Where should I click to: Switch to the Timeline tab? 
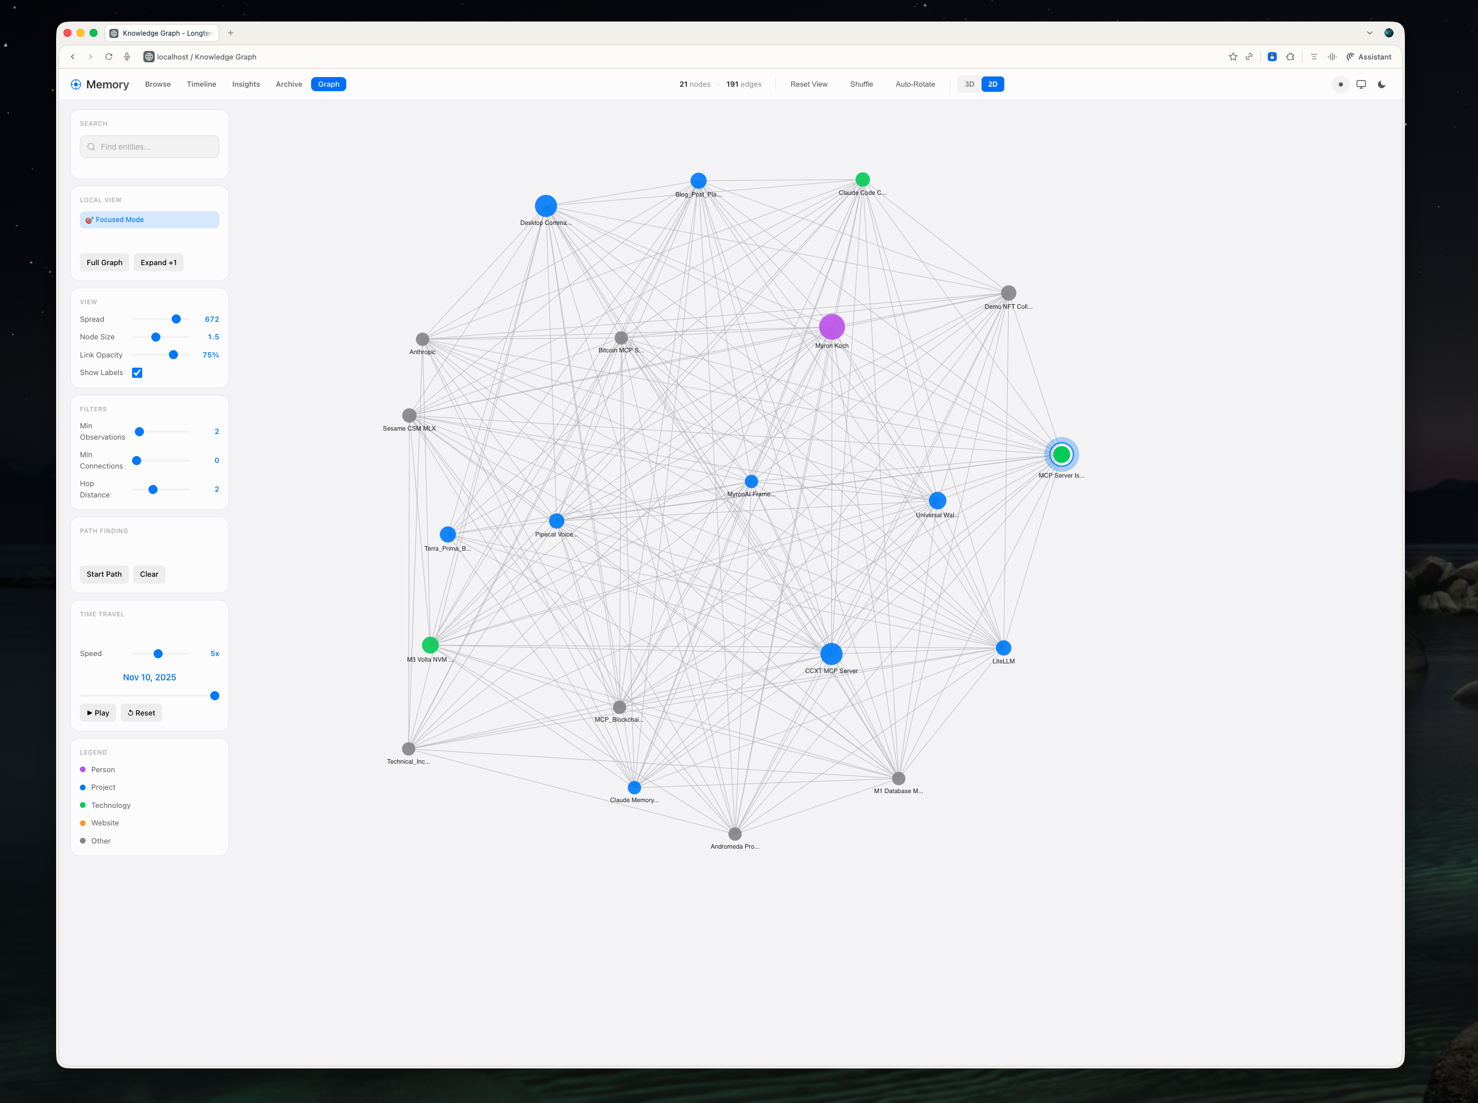point(201,84)
